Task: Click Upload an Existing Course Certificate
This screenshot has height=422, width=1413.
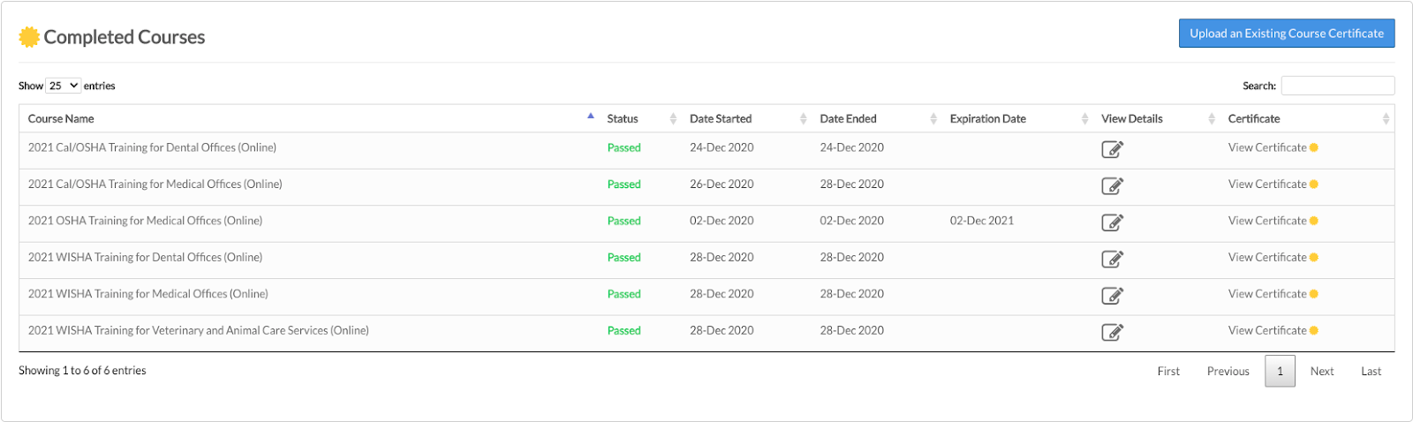Action: click(x=1286, y=34)
